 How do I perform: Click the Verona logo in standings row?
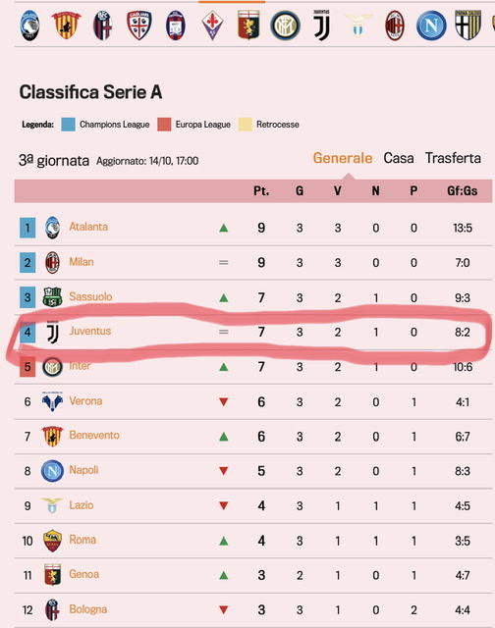pyautogui.click(x=52, y=401)
